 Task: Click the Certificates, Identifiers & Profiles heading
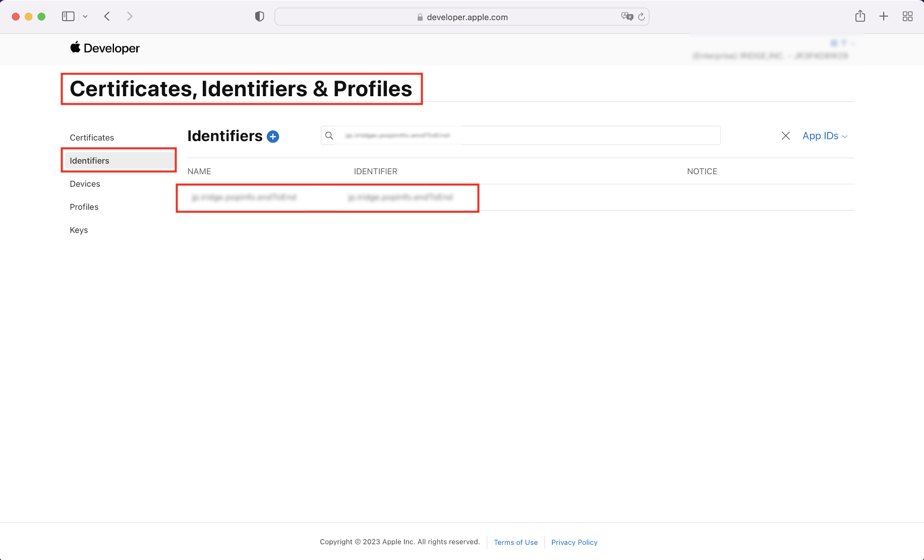pyautogui.click(x=241, y=89)
